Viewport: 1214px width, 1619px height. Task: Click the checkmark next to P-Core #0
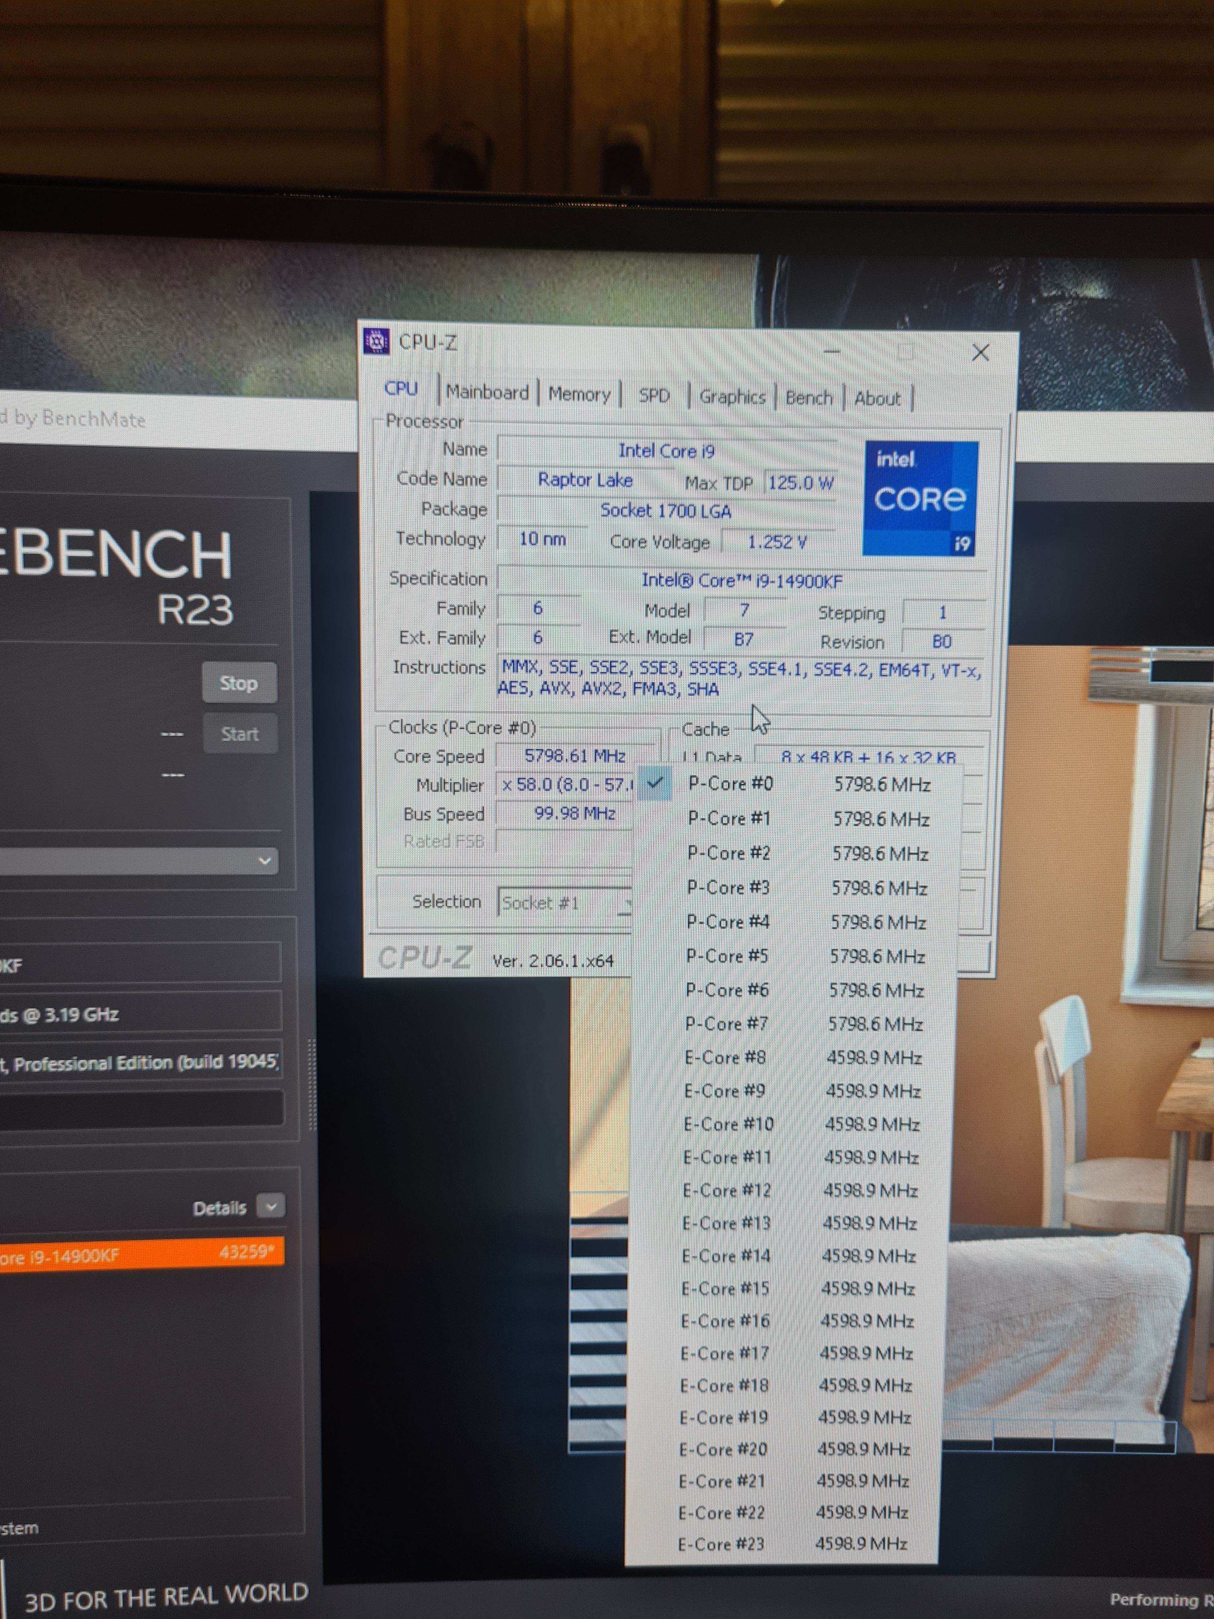click(x=654, y=784)
